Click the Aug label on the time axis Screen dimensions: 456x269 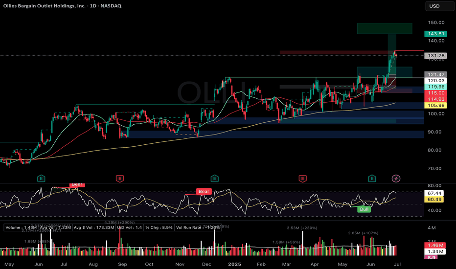coord(93,264)
